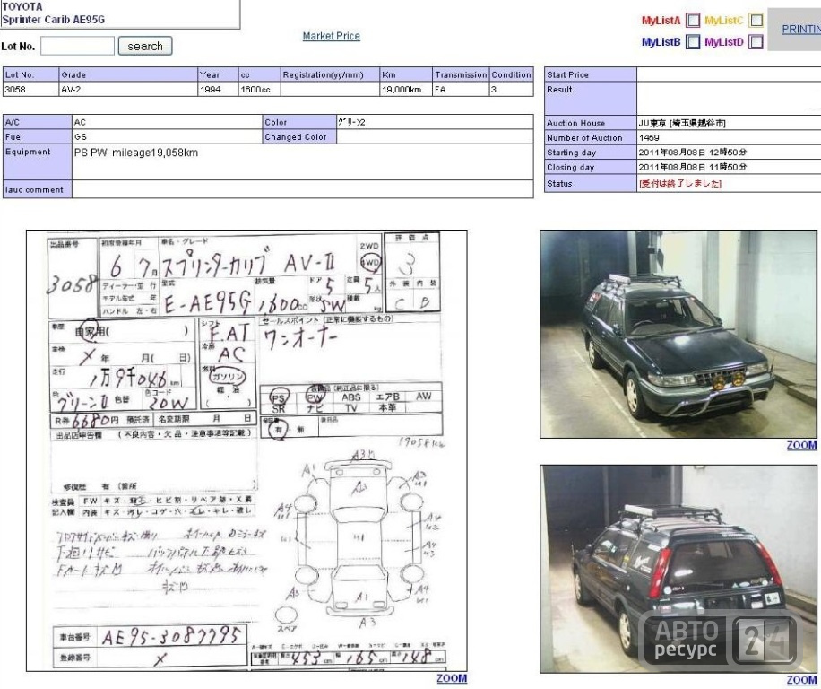821x689 pixels.
Task: Tick the MyListB checkbox
Action: pyautogui.click(x=692, y=42)
